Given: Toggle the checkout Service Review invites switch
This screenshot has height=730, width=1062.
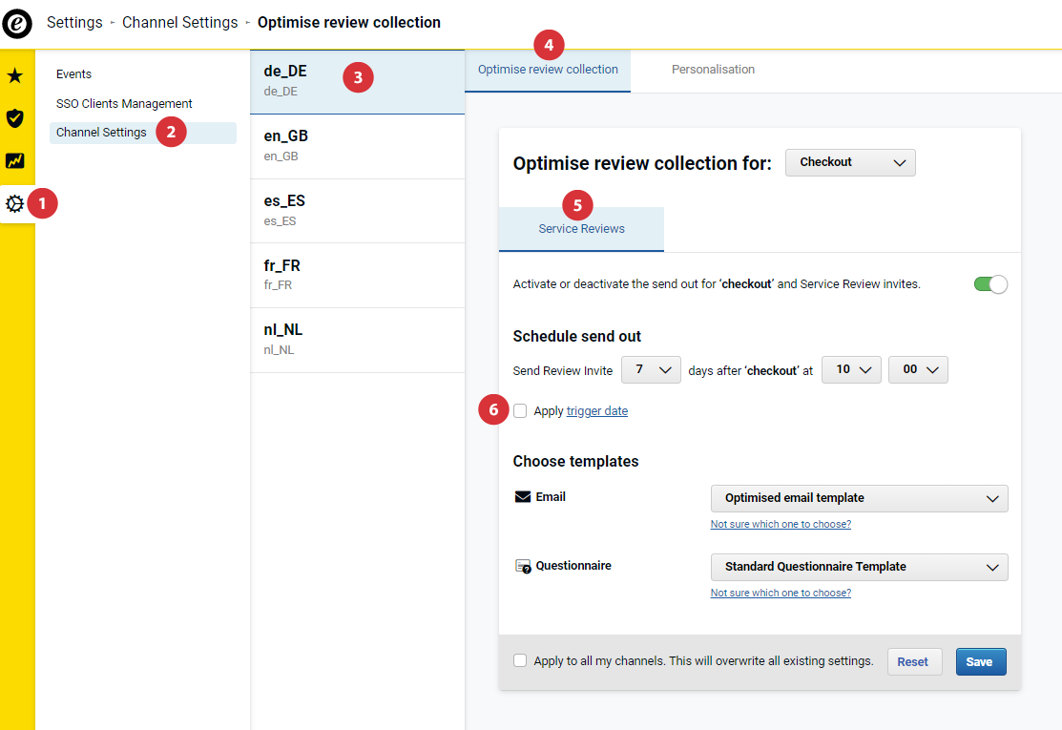Looking at the screenshot, I should (990, 284).
